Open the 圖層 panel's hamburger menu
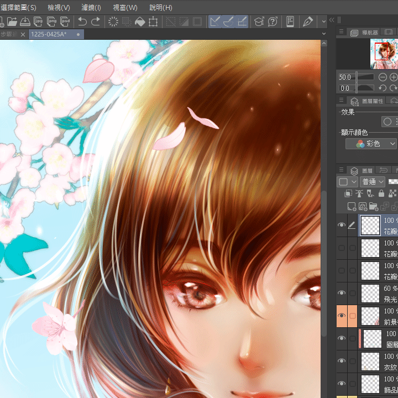 tap(342, 170)
